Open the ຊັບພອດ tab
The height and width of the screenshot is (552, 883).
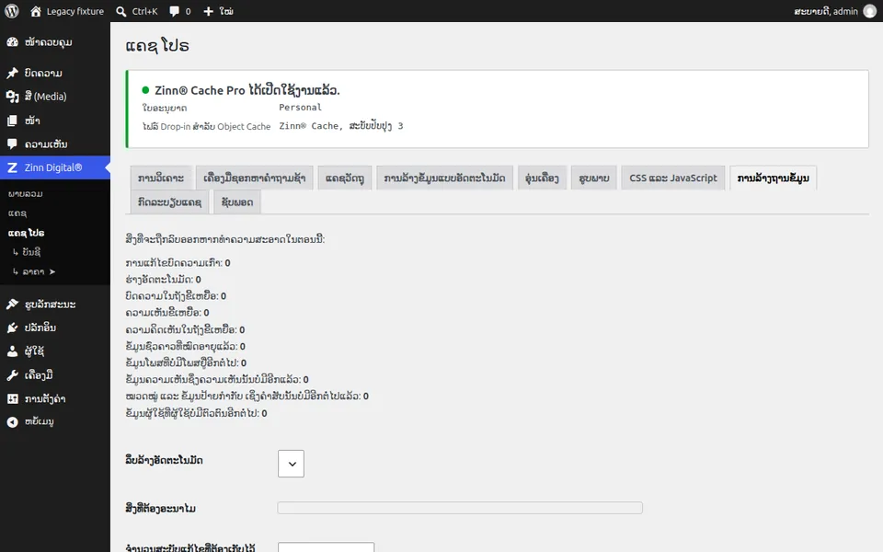pos(237,202)
